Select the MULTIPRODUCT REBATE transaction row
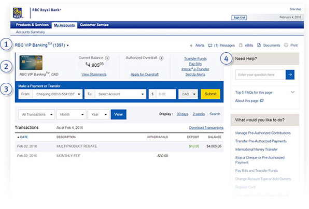The height and width of the screenshot is (209, 309). click(x=119, y=146)
